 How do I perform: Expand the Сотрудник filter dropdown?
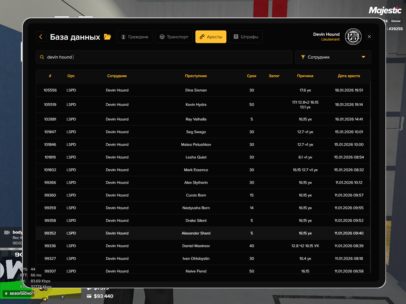tap(333, 57)
